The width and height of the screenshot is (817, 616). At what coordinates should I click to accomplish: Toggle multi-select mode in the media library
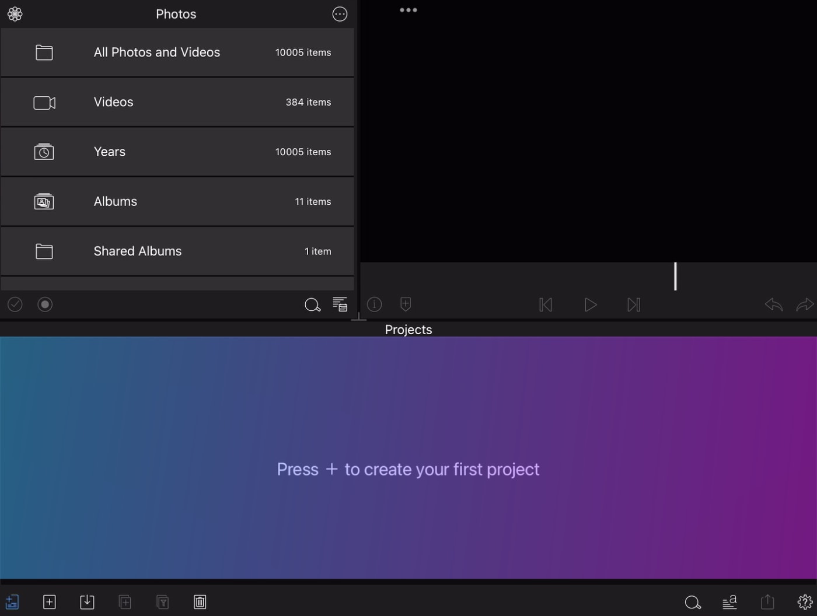pyautogui.click(x=15, y=304)
